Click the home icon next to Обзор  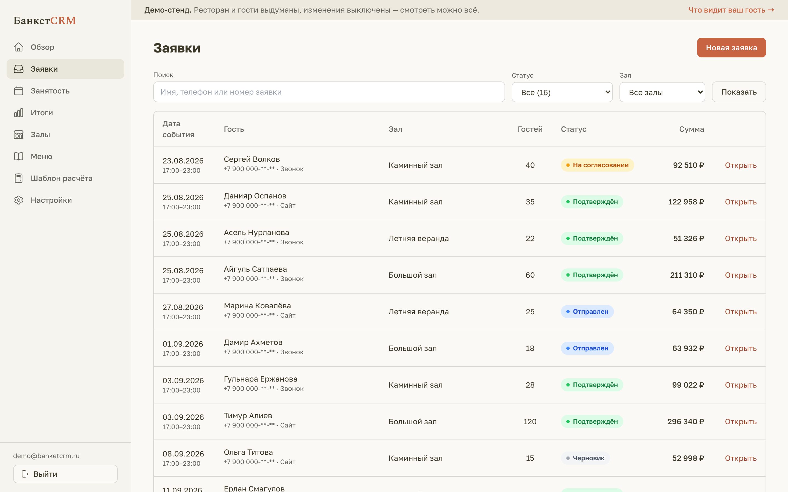coord(19,47)
